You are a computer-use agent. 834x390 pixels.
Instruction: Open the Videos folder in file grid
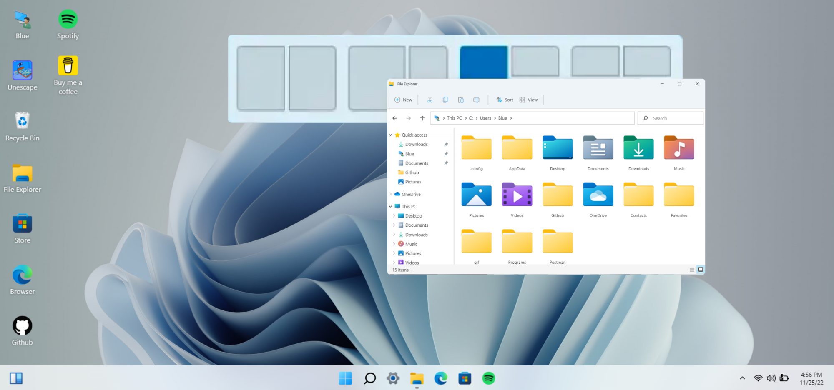(x=517, y=200)
